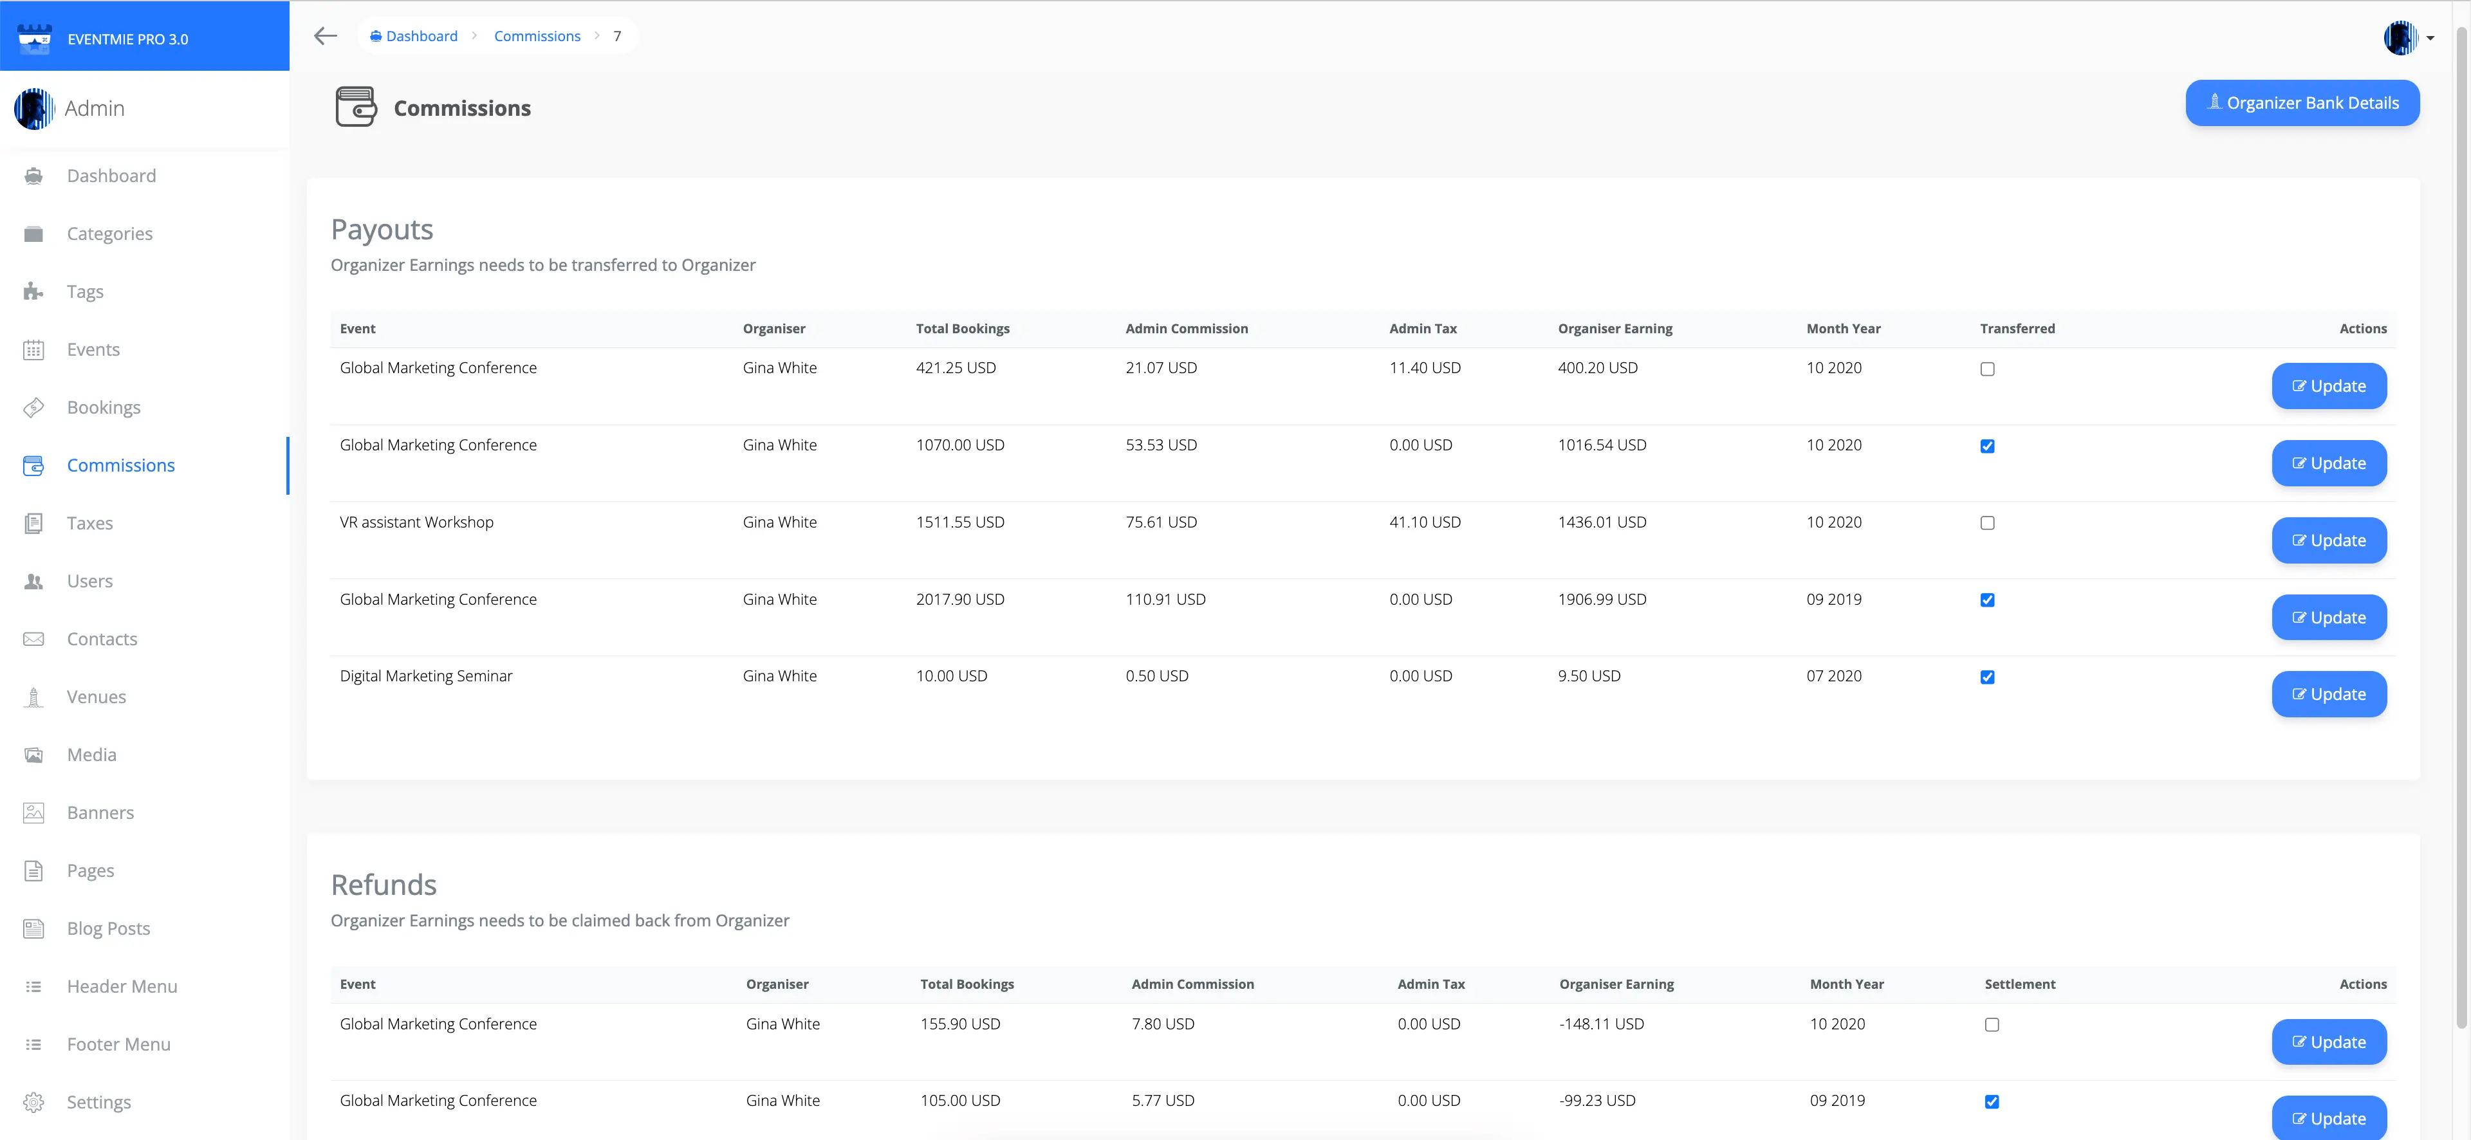Viewport: 2471px width, 1140px height.
Task: Click the Media image icon in sidebar
Action: pyautogui.click(x=33, y=755)
